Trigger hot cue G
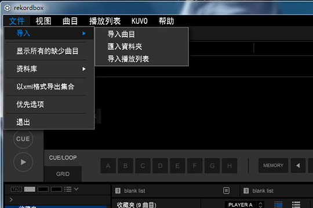 (212, 166)
